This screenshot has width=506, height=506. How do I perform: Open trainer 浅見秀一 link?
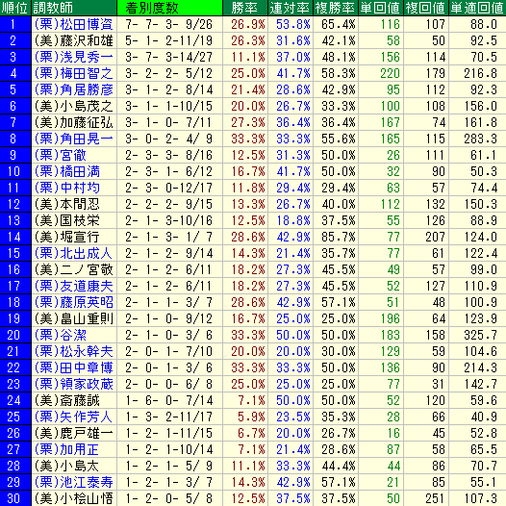click(74, 57)
